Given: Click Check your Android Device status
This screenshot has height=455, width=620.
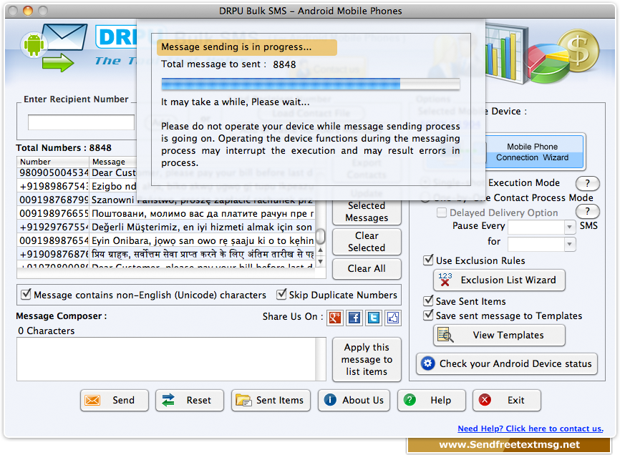Looking at the screenshot, I should tap(506, 363).
